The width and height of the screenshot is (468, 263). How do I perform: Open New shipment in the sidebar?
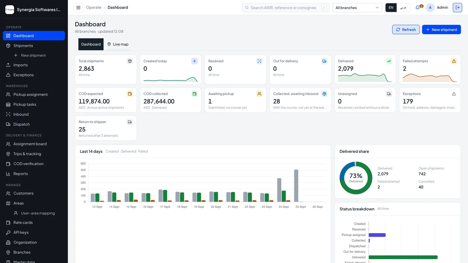click(34, 55)
